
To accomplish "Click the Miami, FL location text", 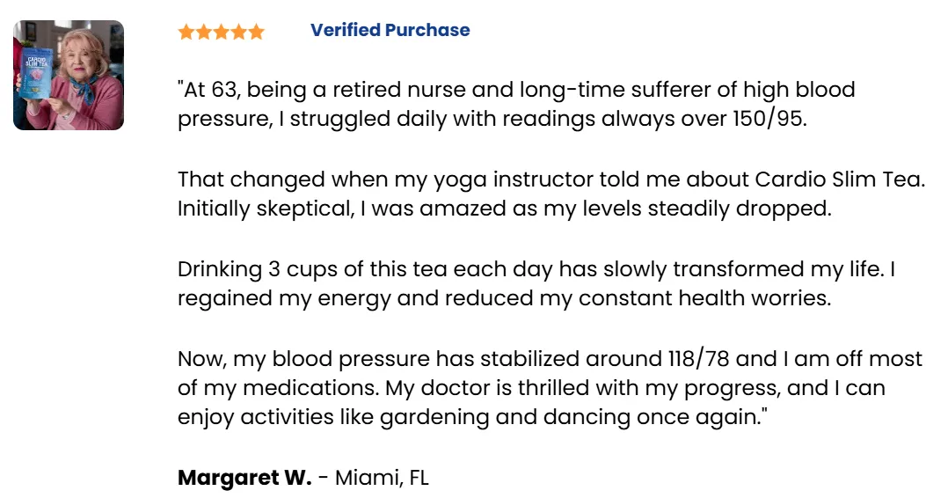I will coord(382,478).
